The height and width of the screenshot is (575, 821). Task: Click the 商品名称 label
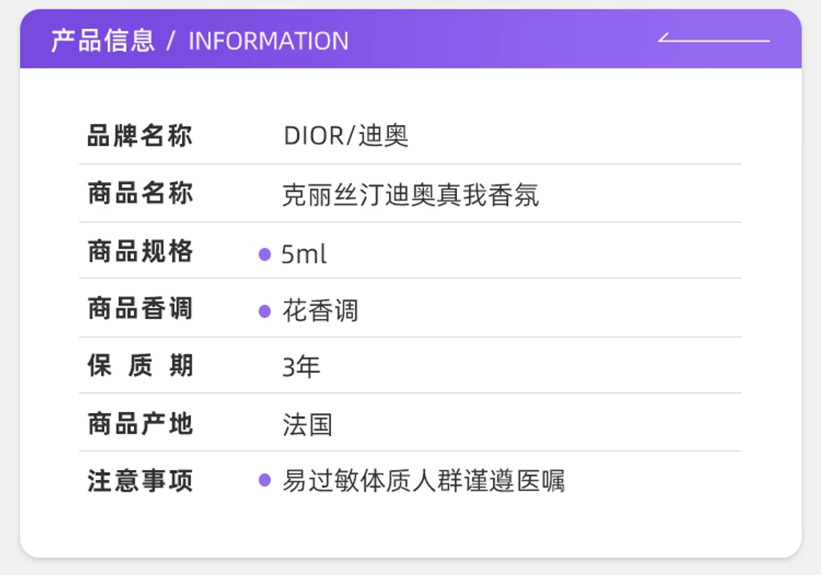point(140,194)
